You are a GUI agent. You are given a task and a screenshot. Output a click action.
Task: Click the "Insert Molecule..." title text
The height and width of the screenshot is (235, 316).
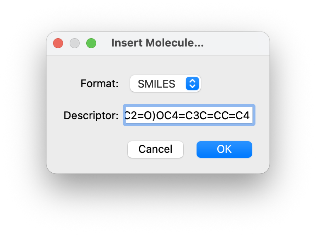pos(158,43)
